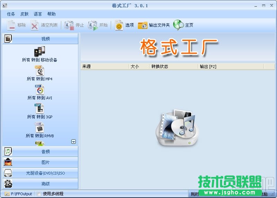
Task: Select the 所有 转到 MP4 icon
Action: tap(39, 71)
